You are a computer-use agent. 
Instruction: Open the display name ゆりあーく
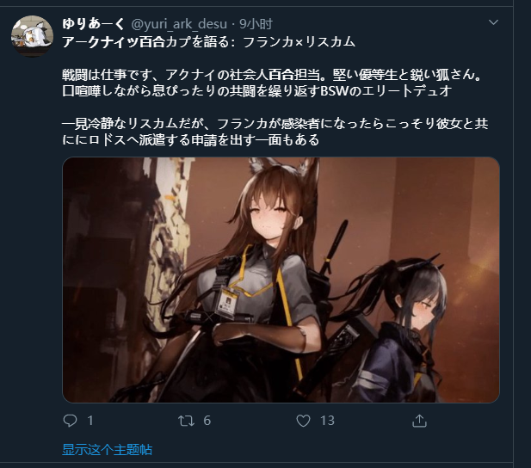tap(94, 24)
